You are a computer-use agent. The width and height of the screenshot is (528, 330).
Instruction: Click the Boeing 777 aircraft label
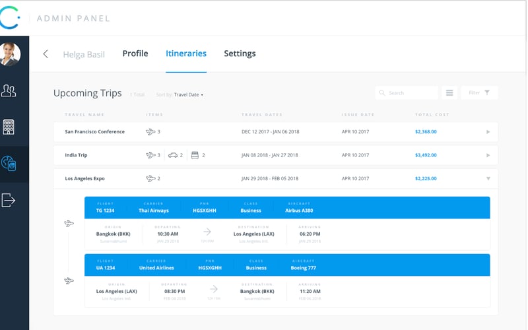coord(304,268)
